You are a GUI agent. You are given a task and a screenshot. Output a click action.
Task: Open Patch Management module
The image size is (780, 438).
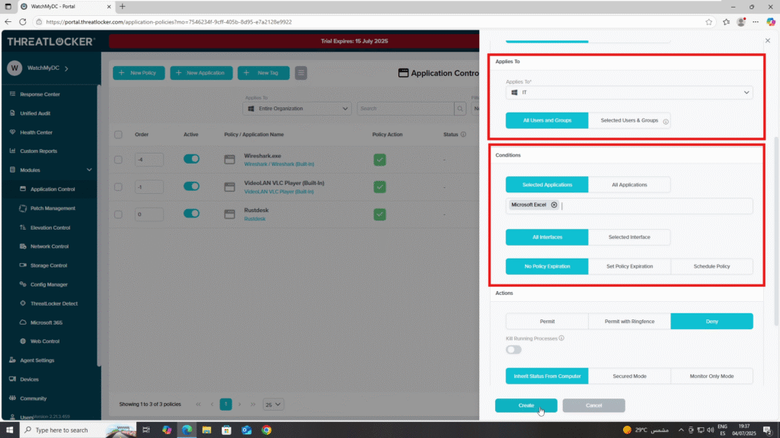coord(53,208)
